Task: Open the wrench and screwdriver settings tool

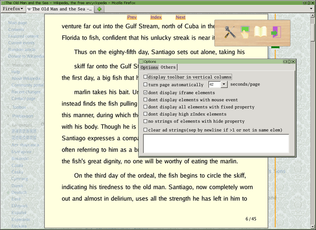Action: [230, 32]
